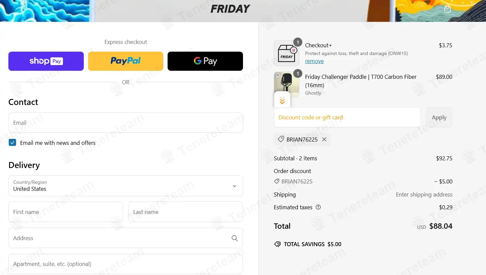Pay with Google Pay express checkout
The height and width of the screenshot is (275, 486).
click(x=205, y=61)
